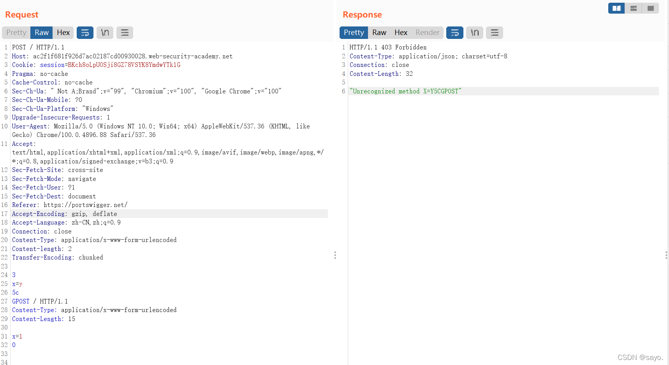Viewport: 669px width, 365px height.
Task: Show non-printable characters in Response panel
Action: [x=475, y=33]
